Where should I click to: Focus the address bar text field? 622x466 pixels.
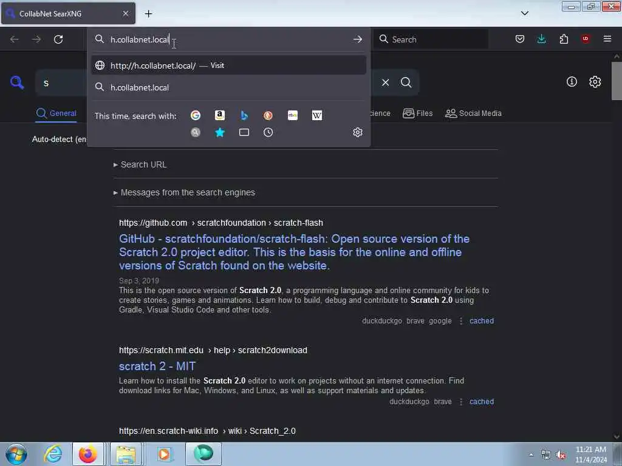pos(228,39)
